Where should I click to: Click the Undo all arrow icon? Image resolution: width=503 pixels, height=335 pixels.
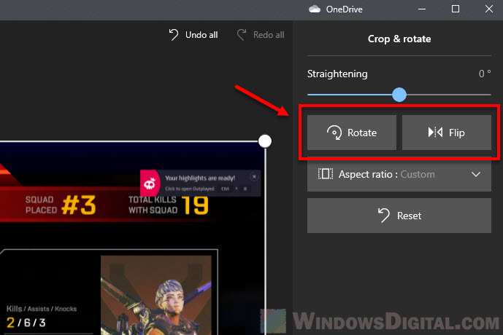tap(174, 34)
